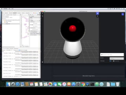Screen dimensions: 126x95
Task: Open the console frame context dropdown
Action: [9, 50]
